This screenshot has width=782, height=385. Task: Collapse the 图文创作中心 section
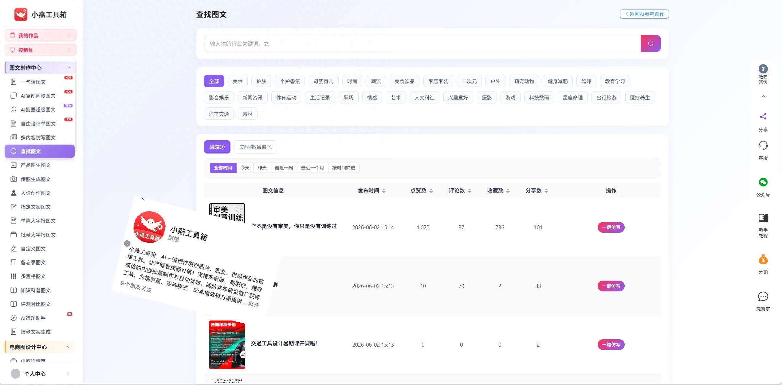(69, 68)
